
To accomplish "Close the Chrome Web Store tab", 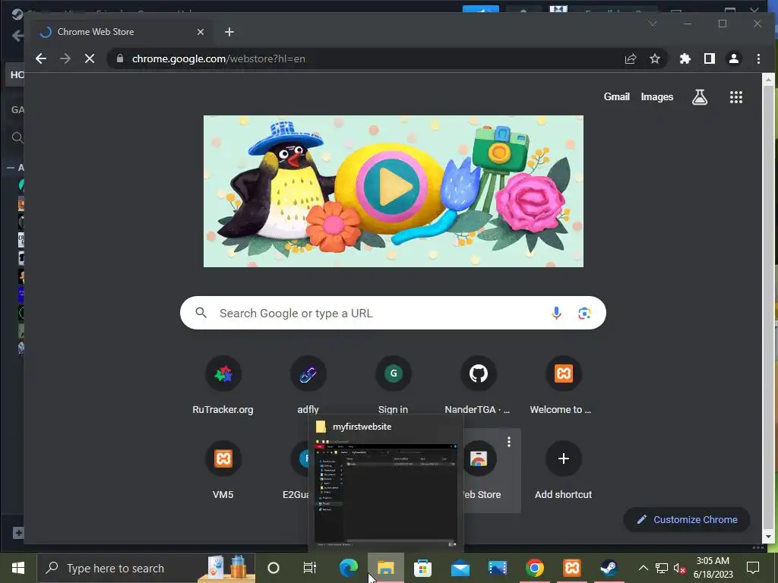I will pos(201,32).
